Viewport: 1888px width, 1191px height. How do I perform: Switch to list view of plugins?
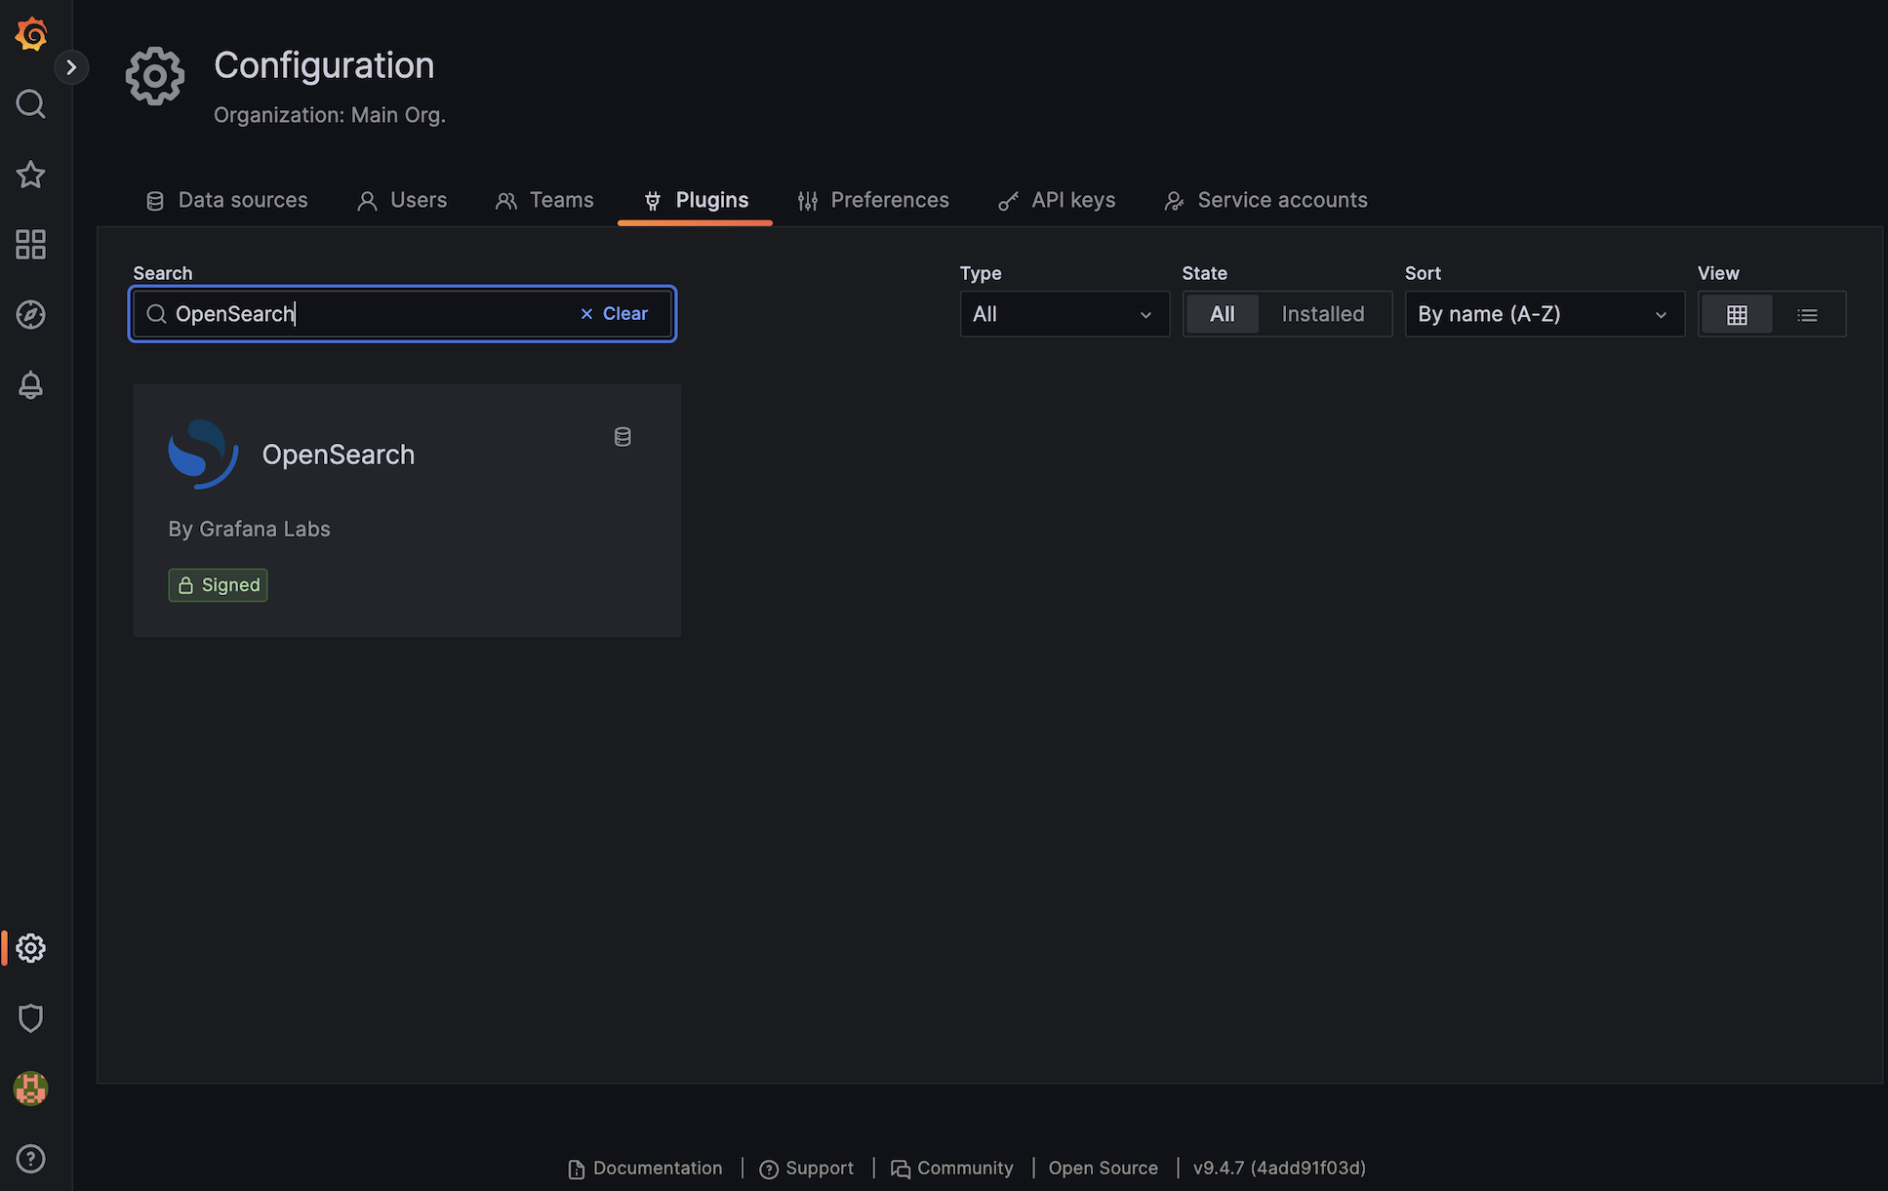(x=1807, y=315)
